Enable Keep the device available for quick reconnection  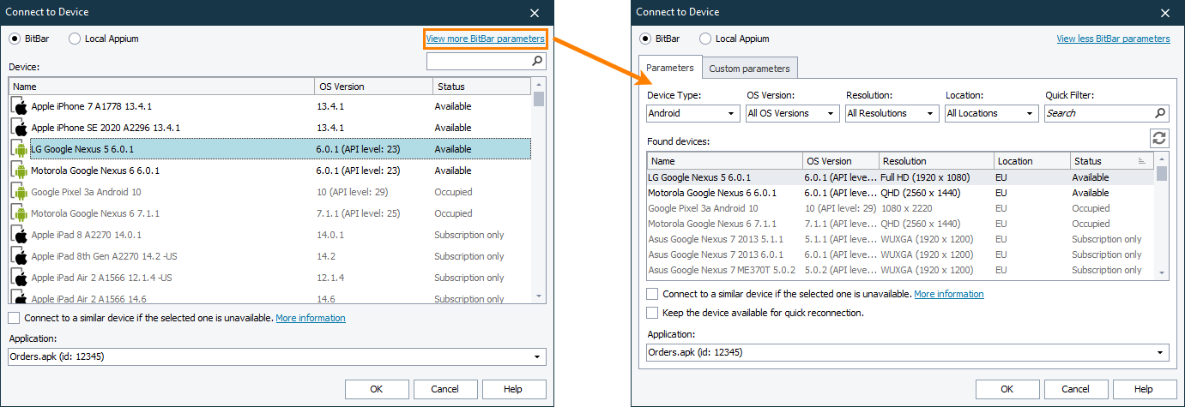pyautogui.click(x=653, y=313)
